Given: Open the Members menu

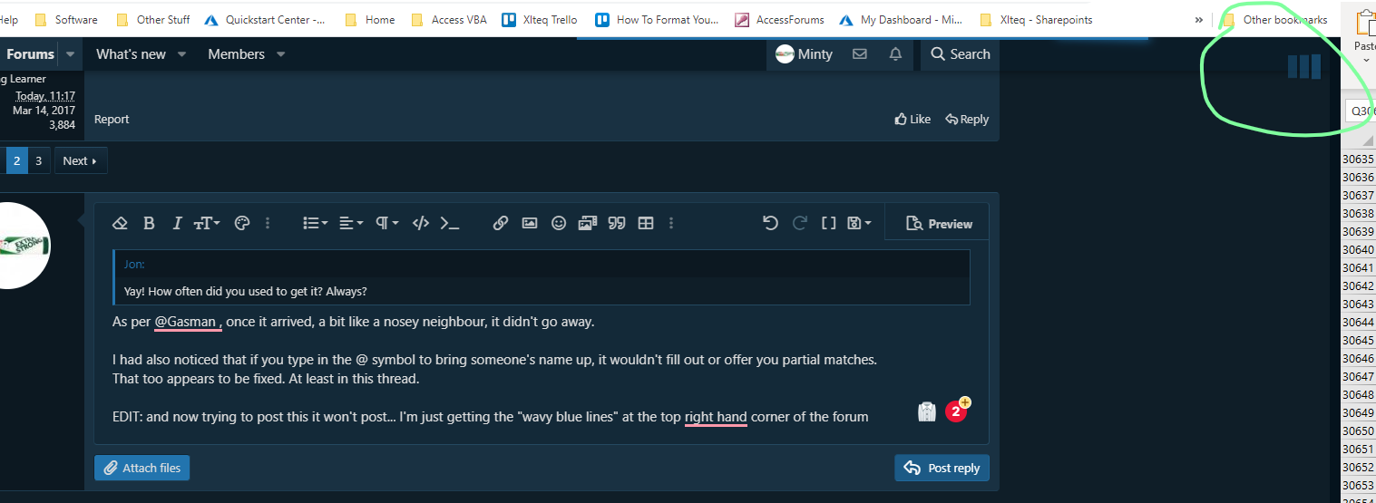Looking at the screenshot, I should pyautogui.click(x=236, y=54).
